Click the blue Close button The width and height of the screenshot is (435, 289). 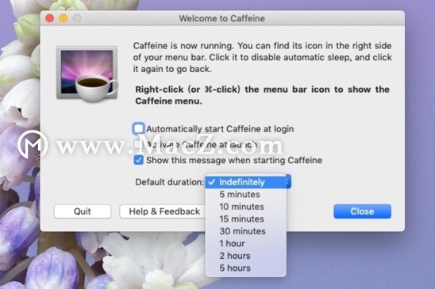point(362,211)
